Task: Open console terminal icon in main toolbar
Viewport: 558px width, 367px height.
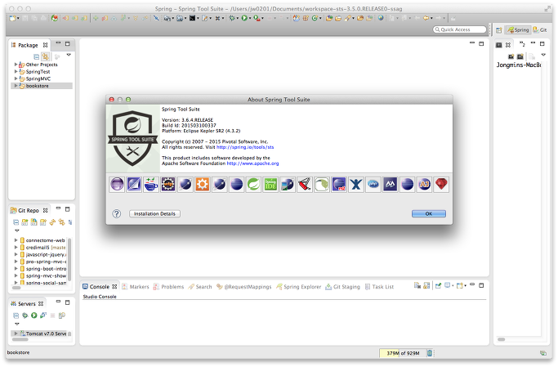Action: [x=192, y=18]
